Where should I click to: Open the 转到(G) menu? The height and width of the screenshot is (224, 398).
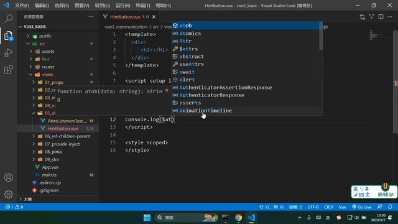(102, 6)
